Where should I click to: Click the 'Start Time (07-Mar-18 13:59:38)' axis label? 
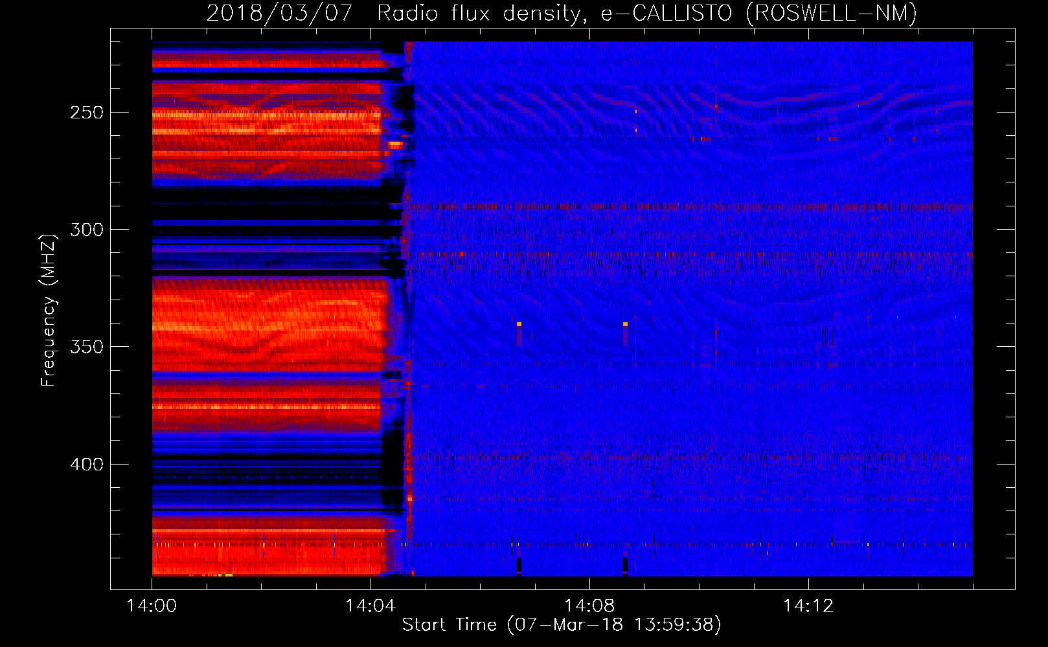(562, 624)
